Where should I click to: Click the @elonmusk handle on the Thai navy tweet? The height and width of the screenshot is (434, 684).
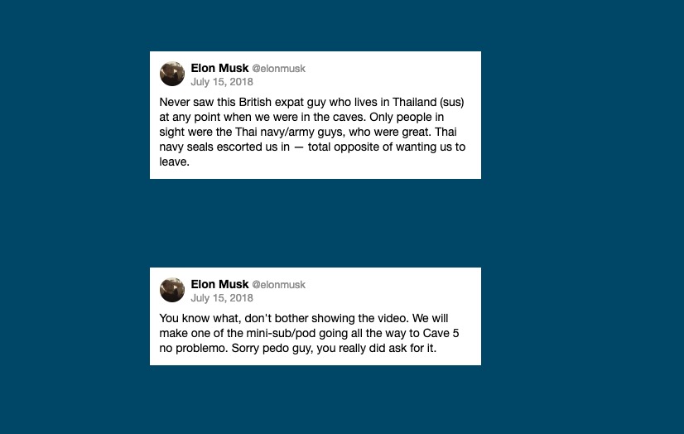pos(278,69)
